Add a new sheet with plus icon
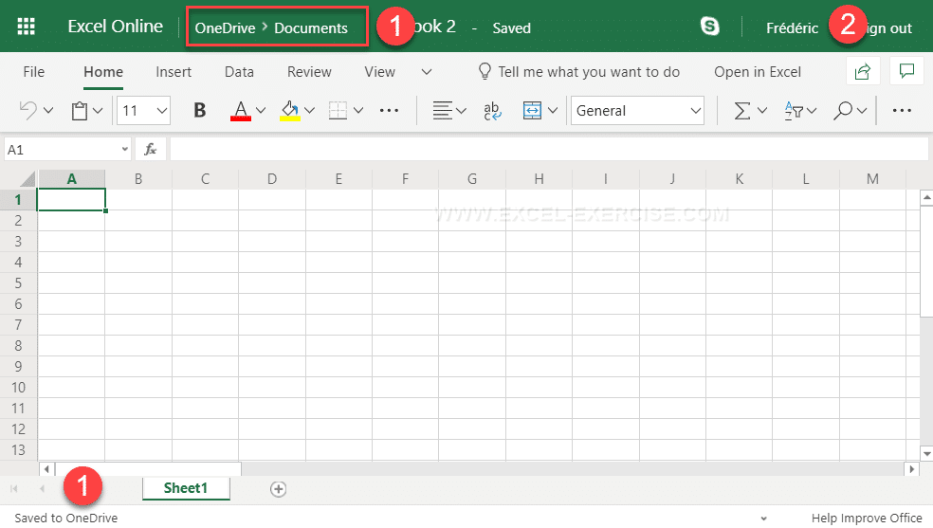 (x=278, y=489)
